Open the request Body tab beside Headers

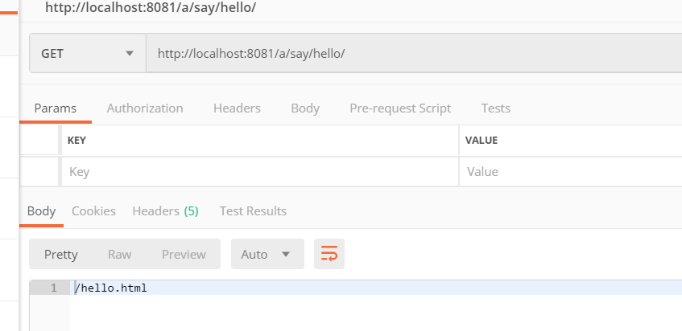[x=305, y=108]
